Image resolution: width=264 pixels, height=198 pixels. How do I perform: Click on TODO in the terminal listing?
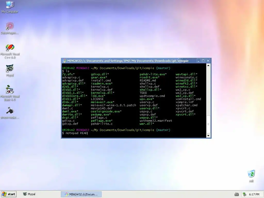pyautogui.click(x=143, y=93)
